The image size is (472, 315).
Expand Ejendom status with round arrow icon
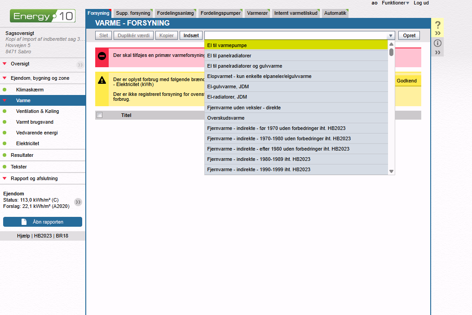[x=78, y=202]
